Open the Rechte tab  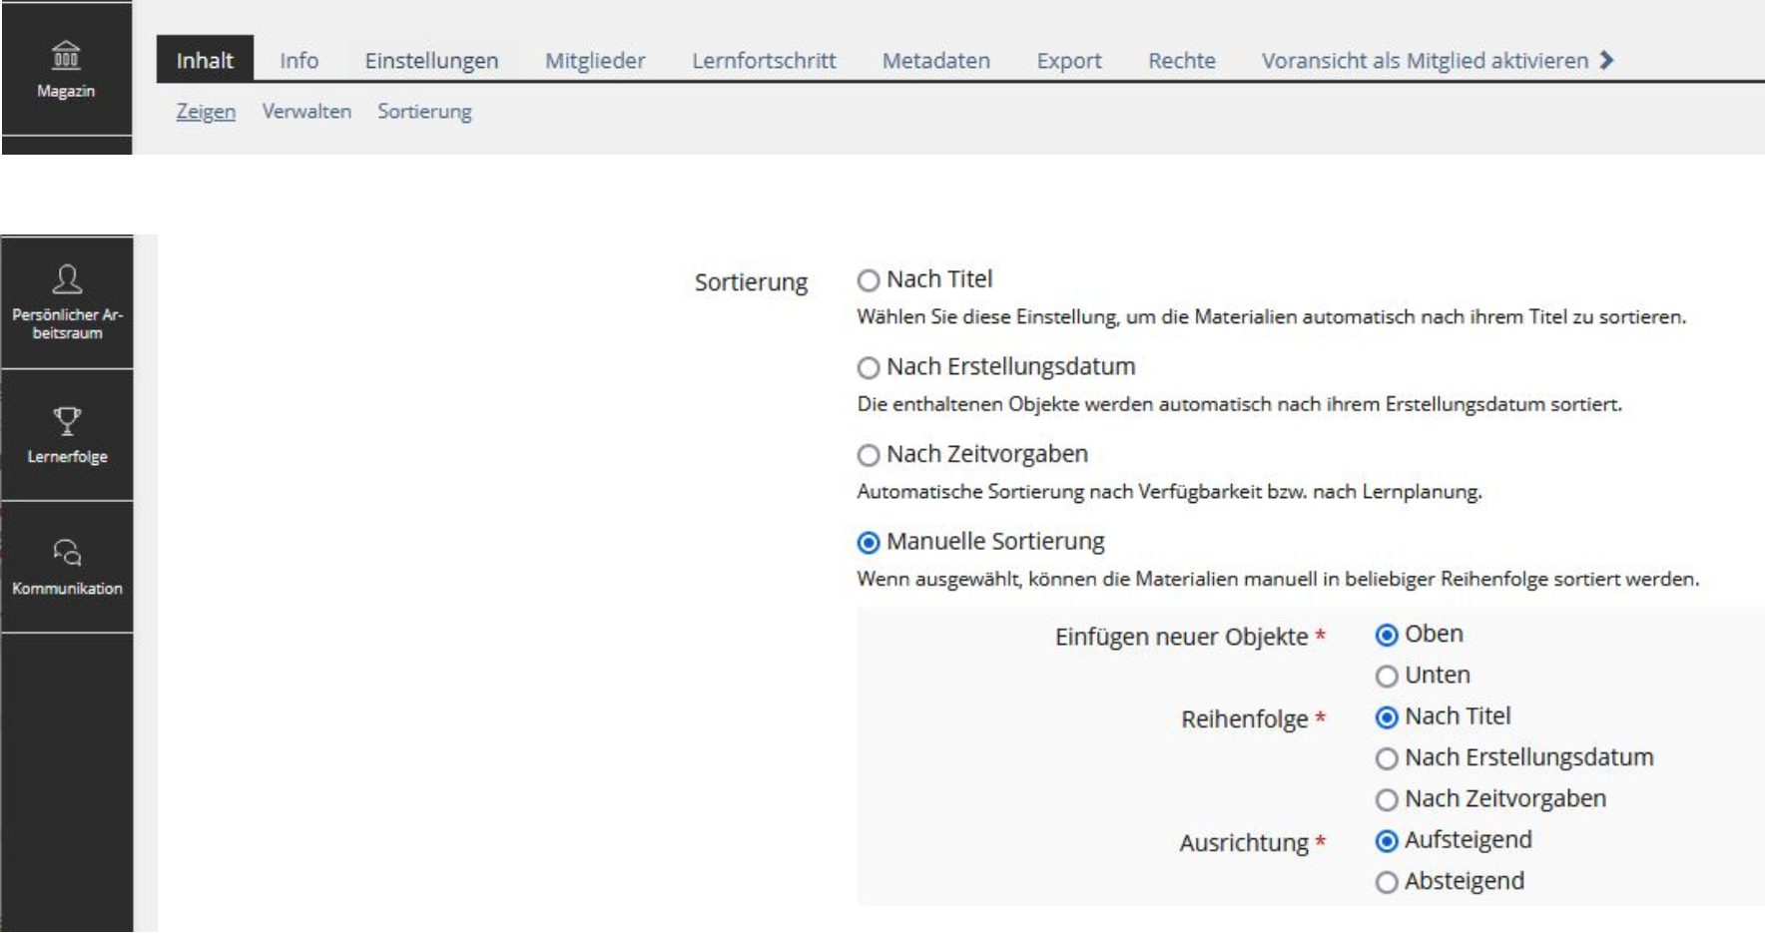click(1182, 60)
